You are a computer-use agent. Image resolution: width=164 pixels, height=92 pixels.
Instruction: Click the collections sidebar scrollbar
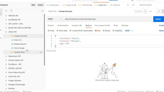(x=44, y=40)
